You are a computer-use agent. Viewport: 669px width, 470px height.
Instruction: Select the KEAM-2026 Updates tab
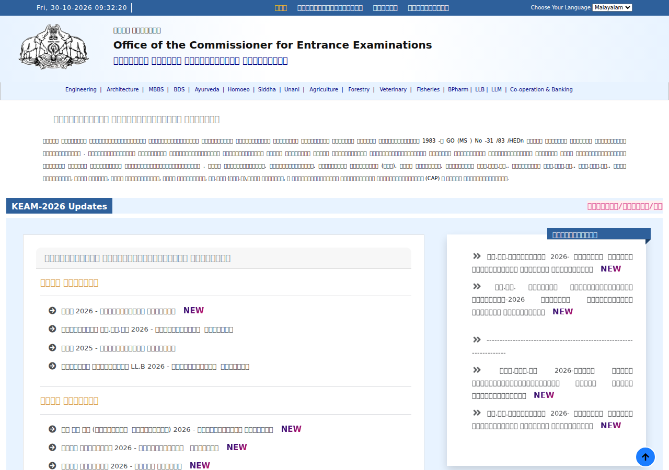(59, 206)
